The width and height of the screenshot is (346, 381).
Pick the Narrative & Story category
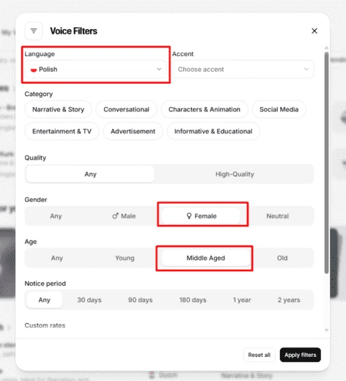click(58, 109)
